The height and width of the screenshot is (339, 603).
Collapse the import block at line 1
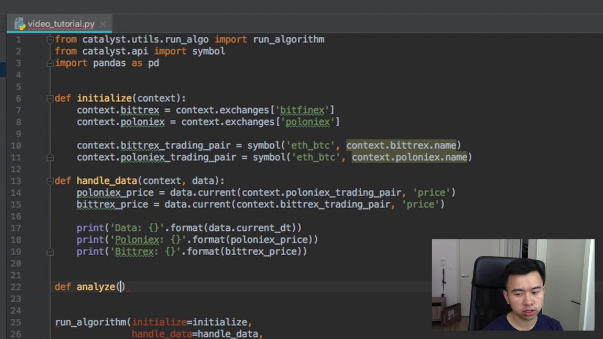(x=50, y=40)
